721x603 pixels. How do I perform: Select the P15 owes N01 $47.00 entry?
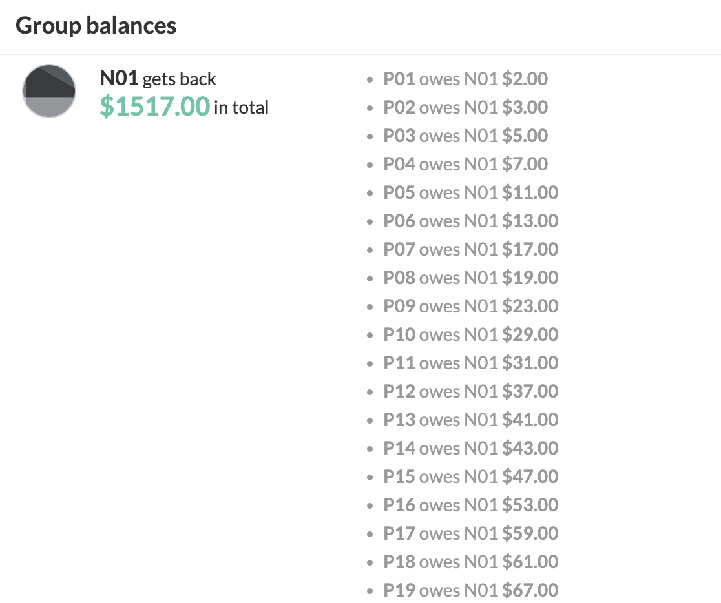(470, 477)
